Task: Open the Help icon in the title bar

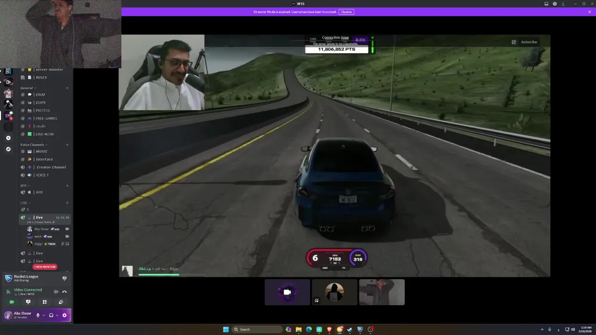Action: coord(555,4)
